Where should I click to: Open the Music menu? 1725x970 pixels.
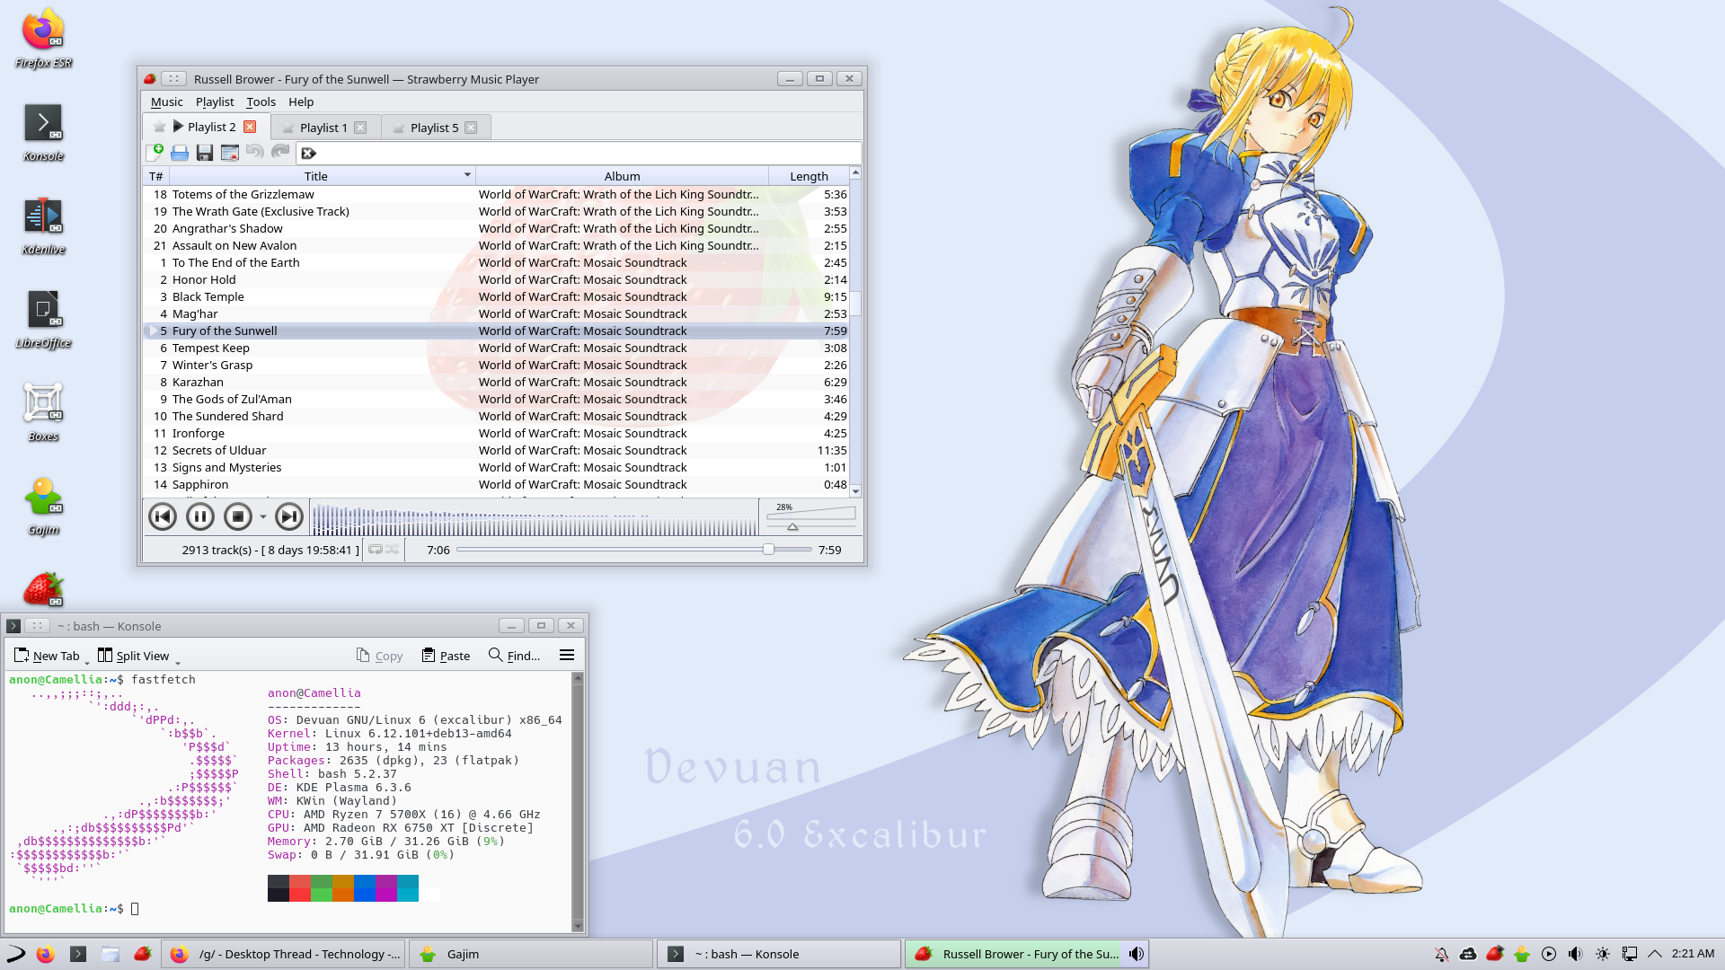(166, 101)
